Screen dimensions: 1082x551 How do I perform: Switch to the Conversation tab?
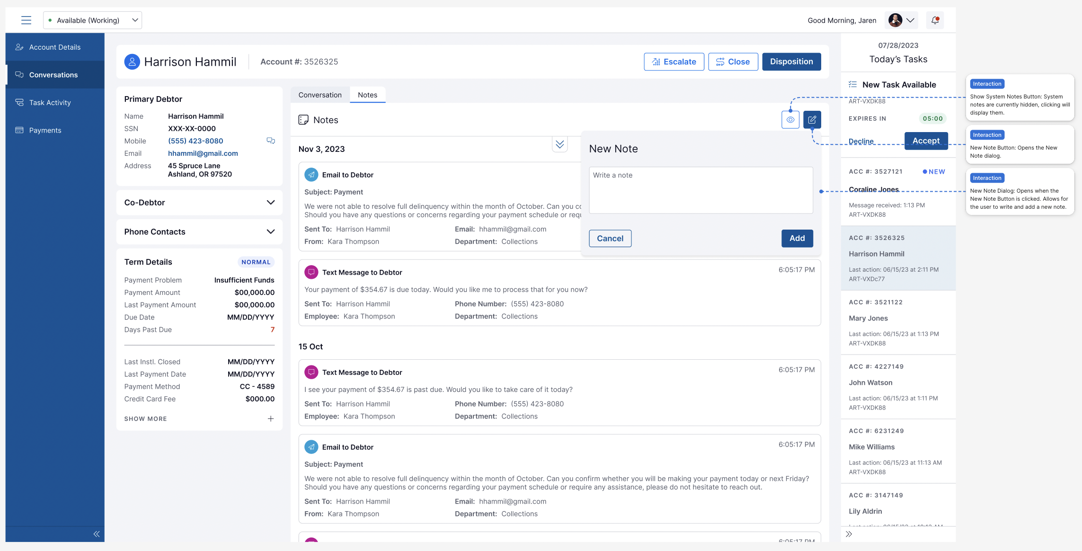320,95
